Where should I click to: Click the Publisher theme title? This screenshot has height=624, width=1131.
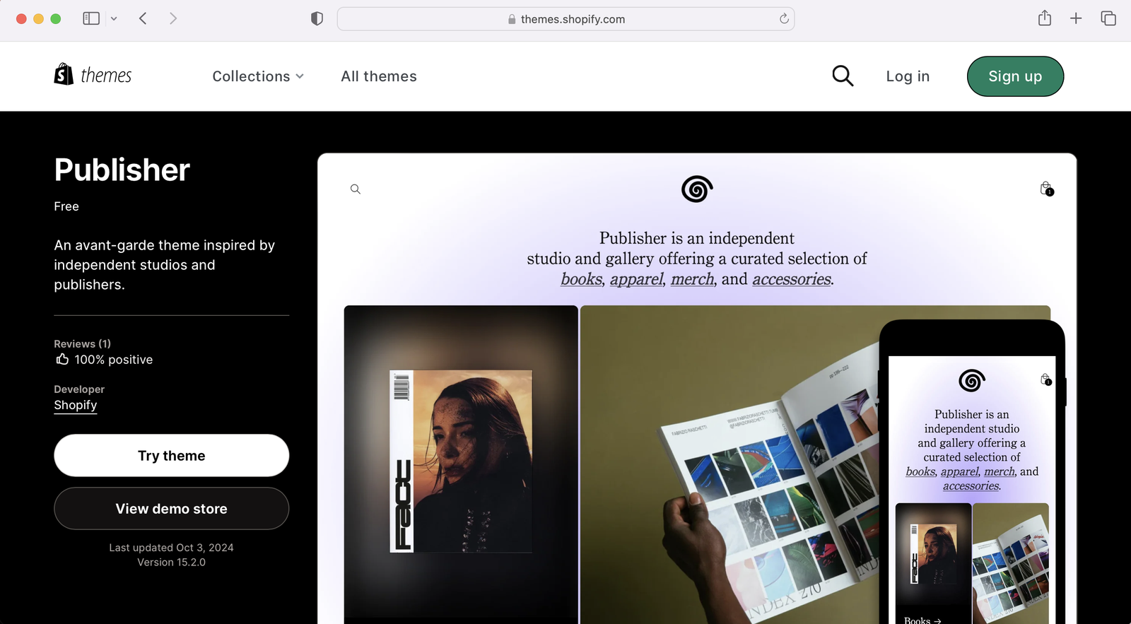coord(122,170)
